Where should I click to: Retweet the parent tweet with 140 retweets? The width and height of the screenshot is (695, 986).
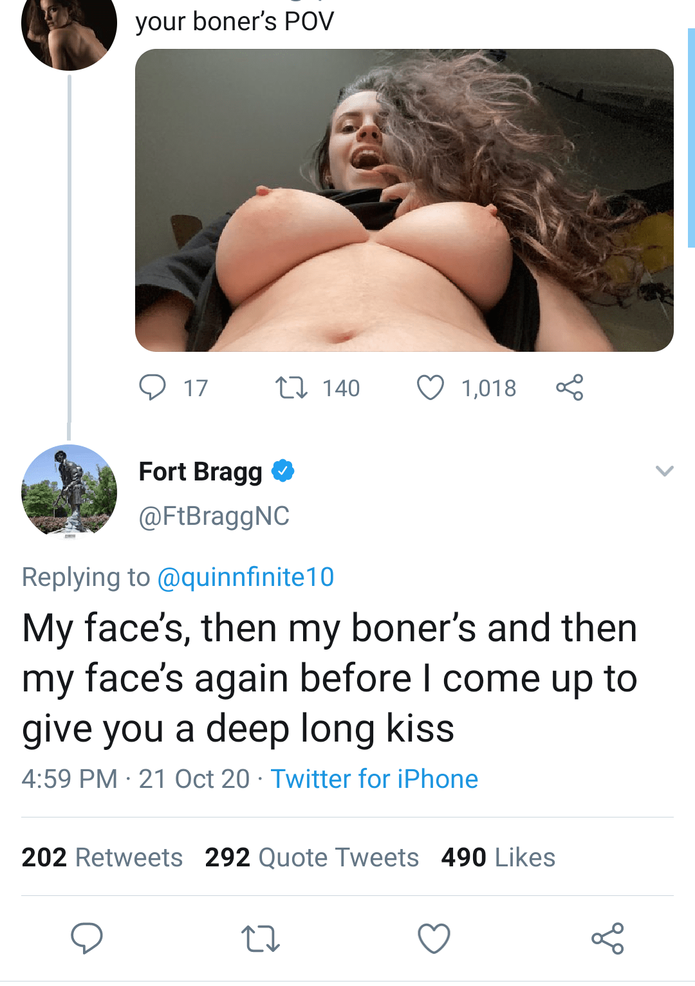click(292, 388)
